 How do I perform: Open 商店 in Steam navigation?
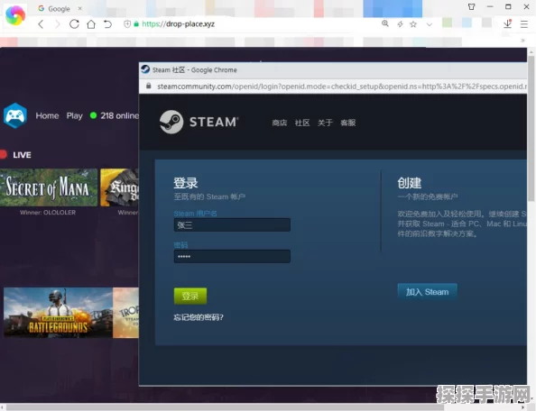click(x=280, y=123)
